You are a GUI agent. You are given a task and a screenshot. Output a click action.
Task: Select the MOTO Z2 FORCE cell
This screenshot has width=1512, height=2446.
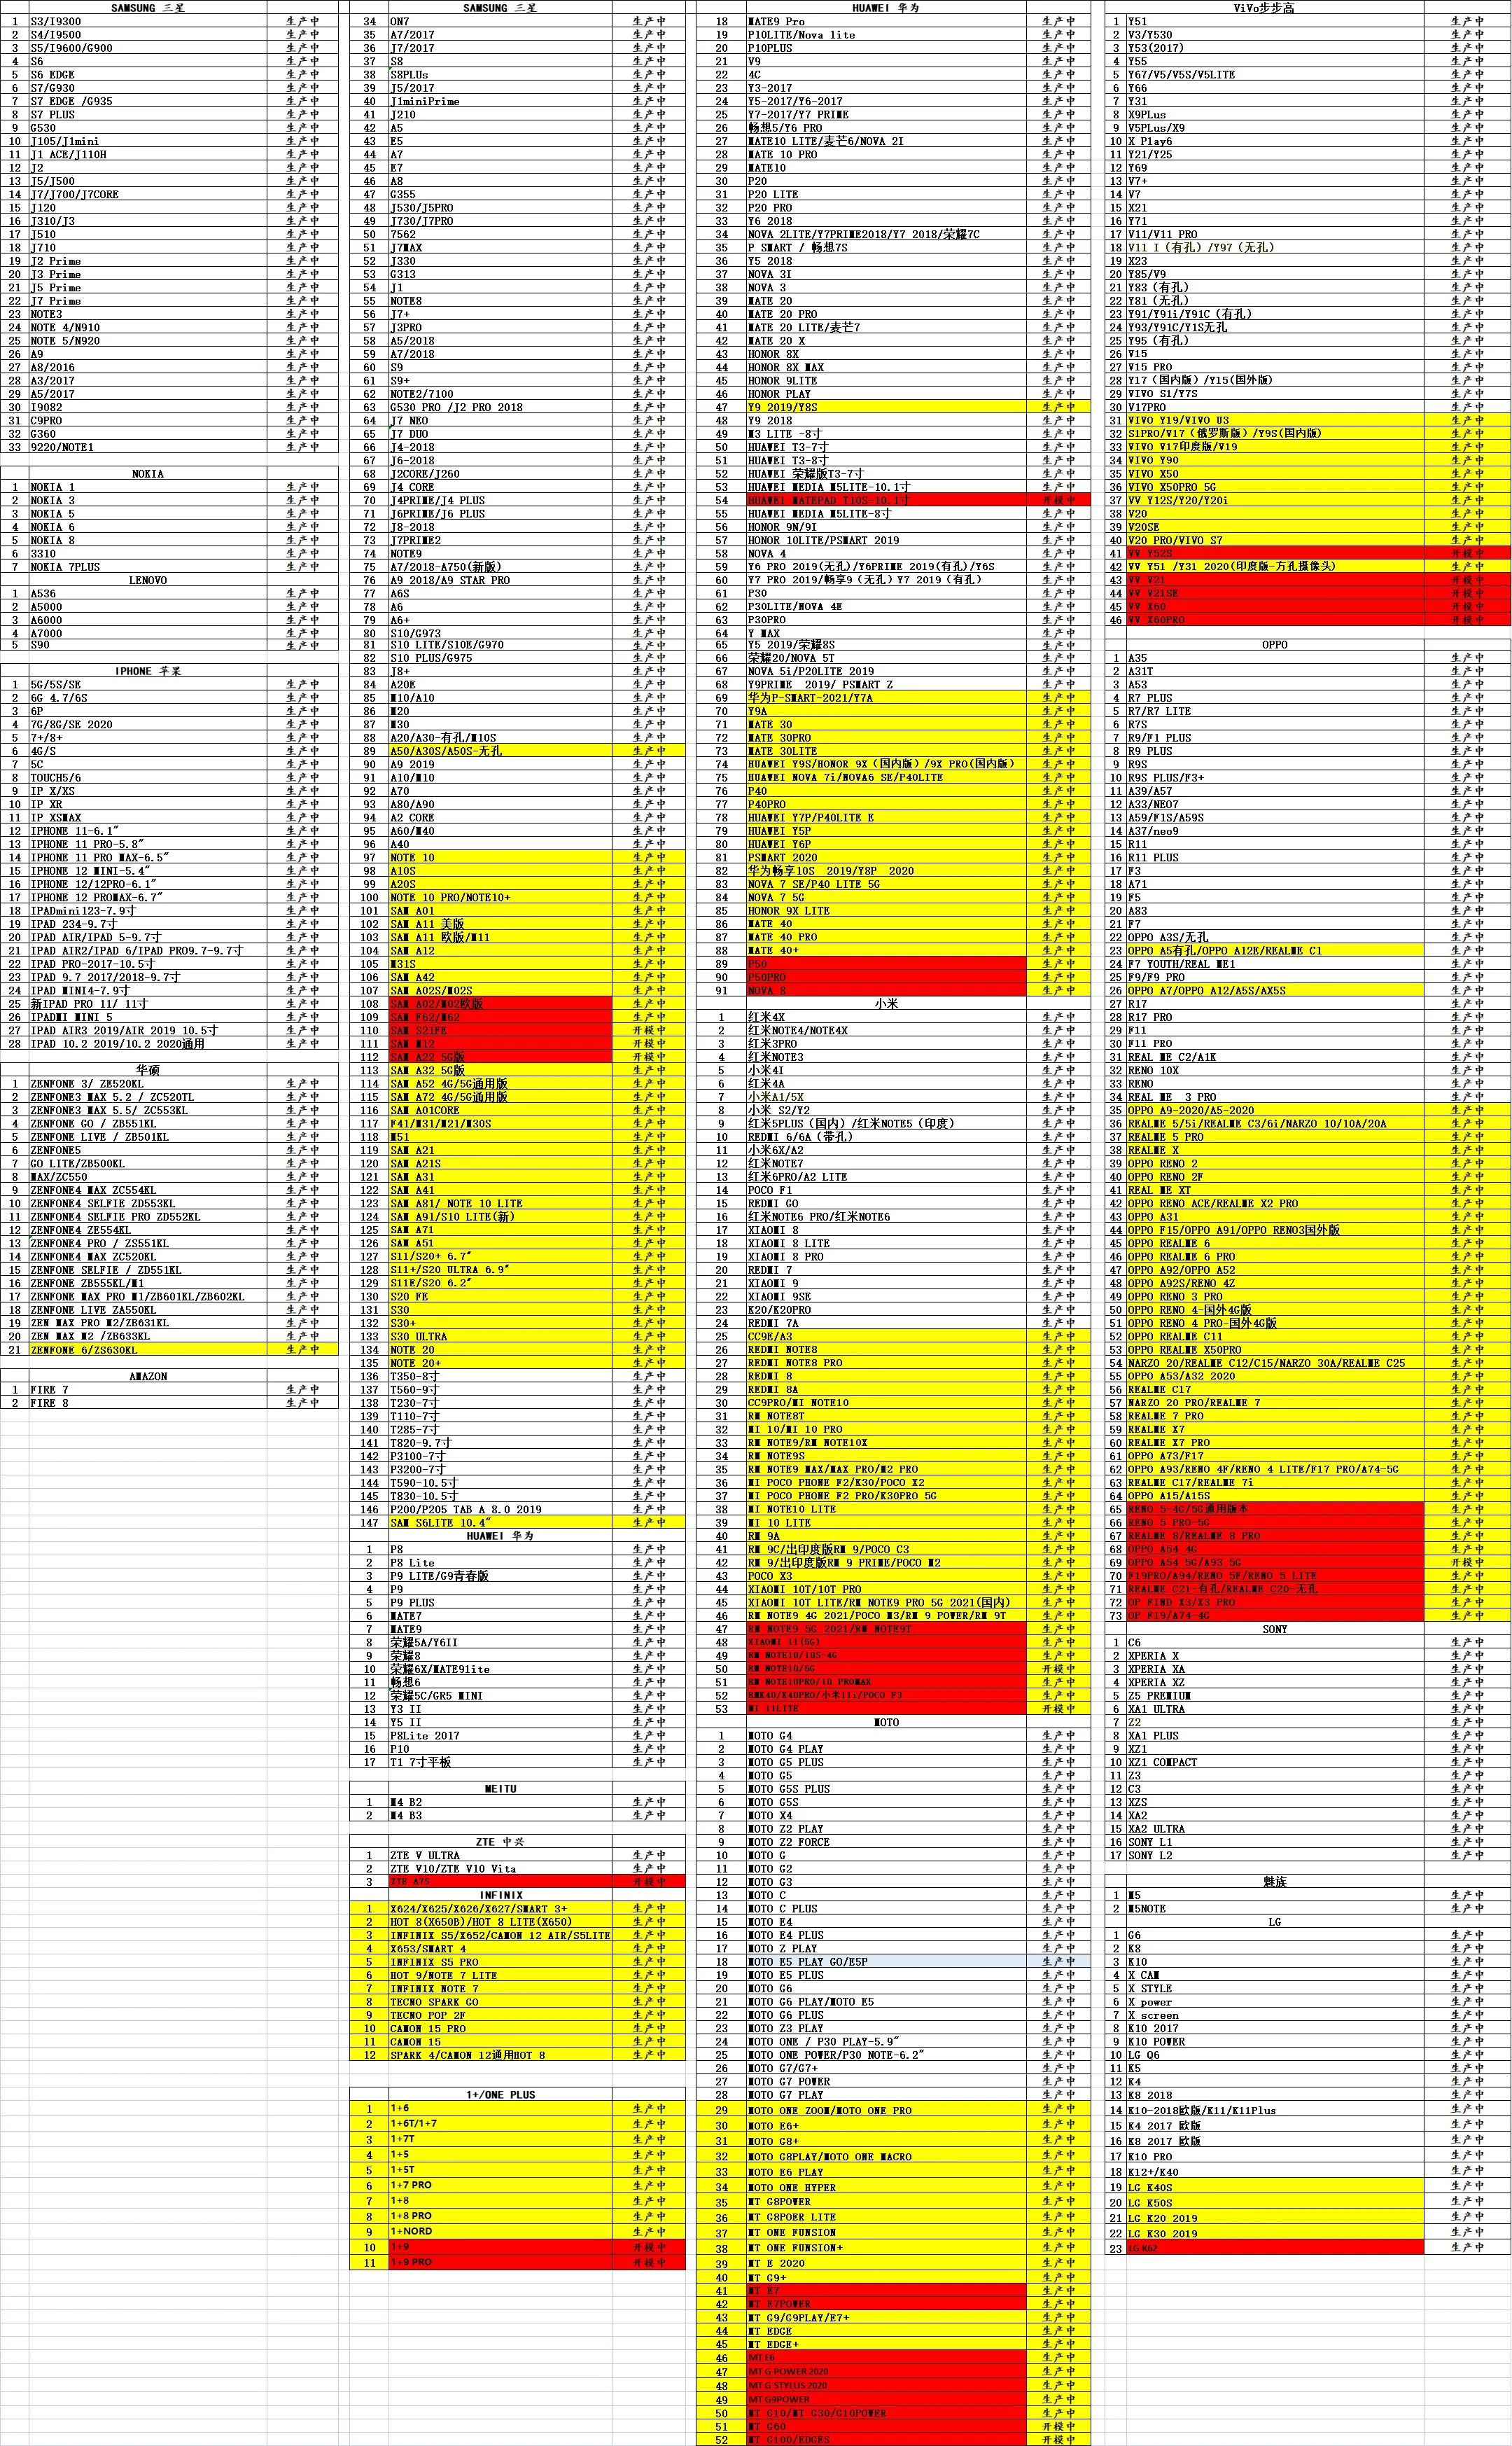(886, 1842)
